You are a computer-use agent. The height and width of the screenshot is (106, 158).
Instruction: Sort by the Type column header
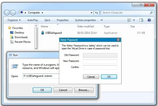107,26
